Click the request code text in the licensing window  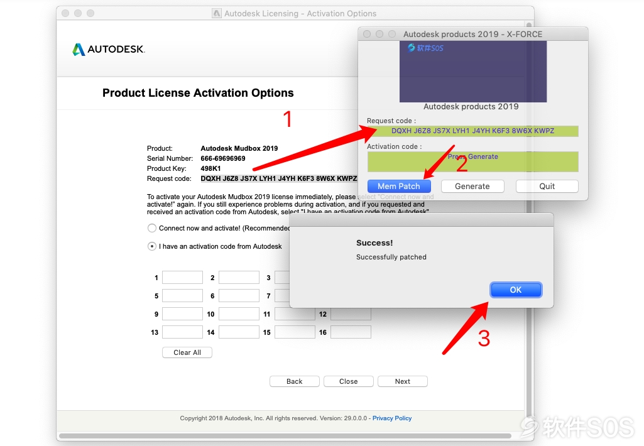(279, 178)
